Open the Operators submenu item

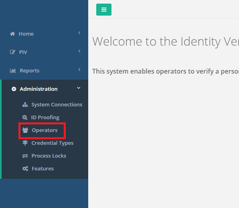(x=45, y=130)
